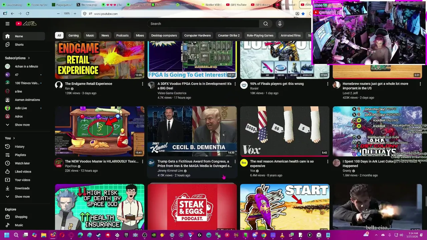Show more subscriptions below Adrox

tap(23, 125)
